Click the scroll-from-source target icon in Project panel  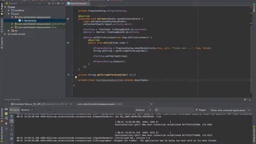pos(49,3)
